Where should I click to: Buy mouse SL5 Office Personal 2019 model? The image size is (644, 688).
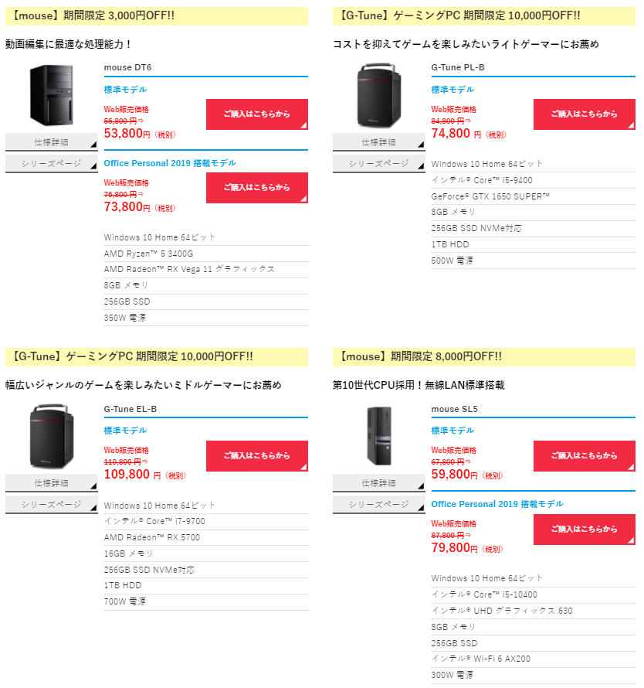(x=585, y=530)
